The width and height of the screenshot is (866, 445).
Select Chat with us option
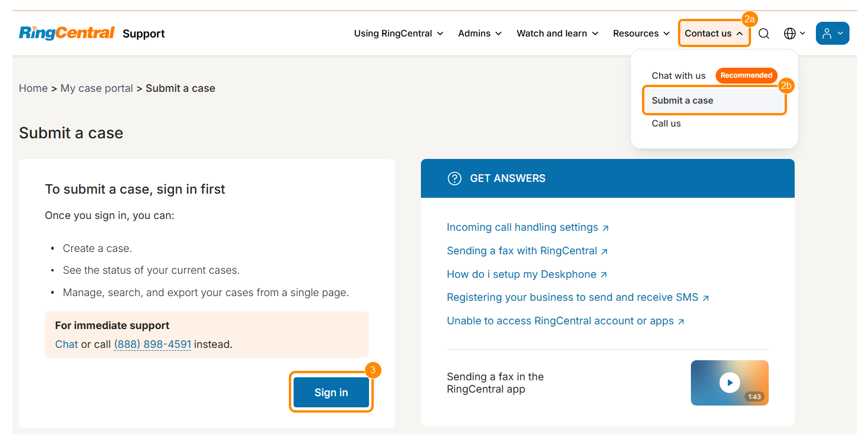(678, 75)
